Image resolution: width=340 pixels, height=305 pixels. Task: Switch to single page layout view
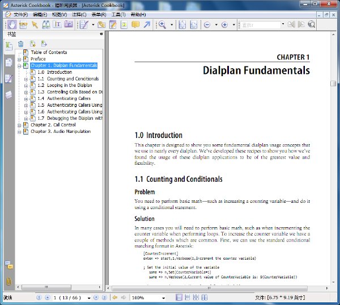[x=179, y=297]
